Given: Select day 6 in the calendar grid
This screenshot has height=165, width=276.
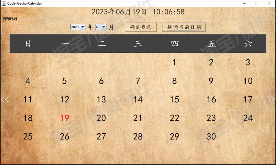Looking at the screenshot, I should click(x=101, y=81).
